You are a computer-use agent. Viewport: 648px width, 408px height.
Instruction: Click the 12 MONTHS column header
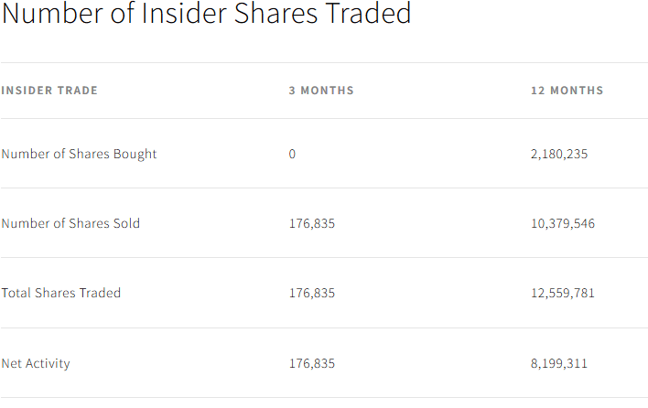tap(567, 91)
